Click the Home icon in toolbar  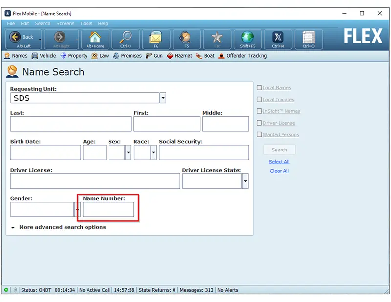(x=95, y=39)
